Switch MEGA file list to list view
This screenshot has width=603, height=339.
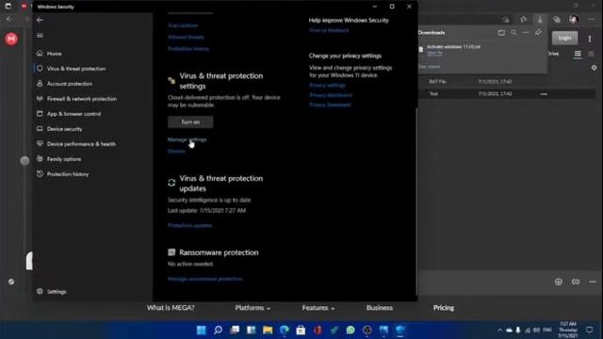(578, 54)
